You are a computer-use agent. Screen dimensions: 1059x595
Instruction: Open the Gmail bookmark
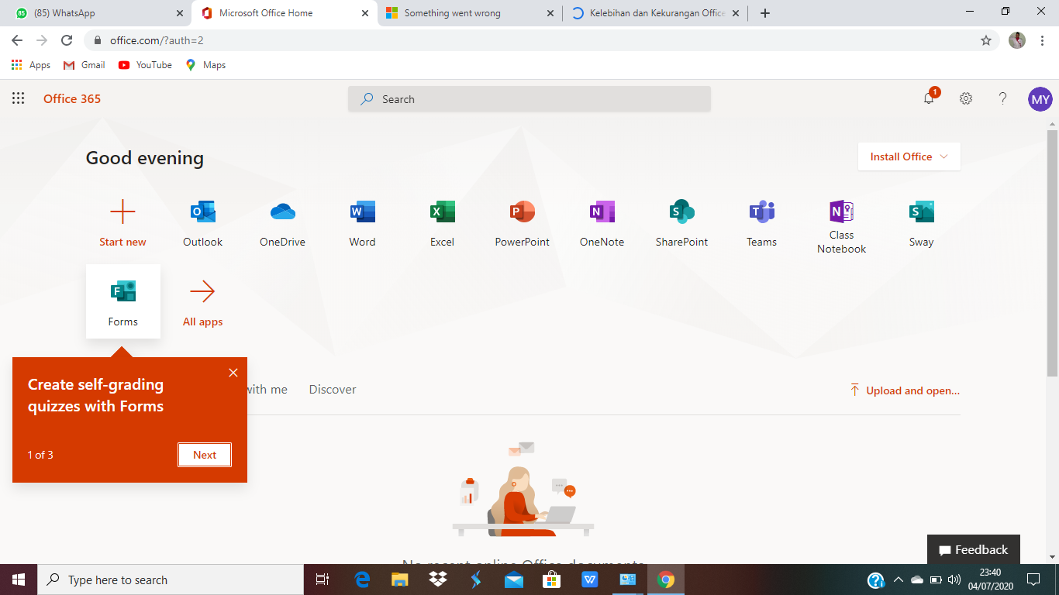[84, 65]
